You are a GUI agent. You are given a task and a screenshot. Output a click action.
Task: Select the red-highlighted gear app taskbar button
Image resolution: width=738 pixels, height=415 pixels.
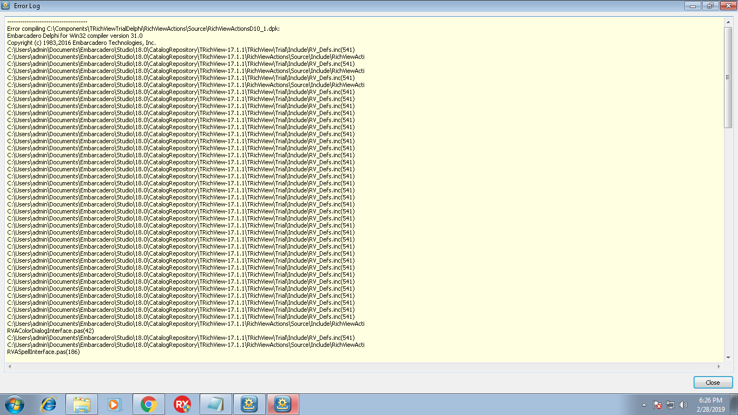(x=283, y=404)
